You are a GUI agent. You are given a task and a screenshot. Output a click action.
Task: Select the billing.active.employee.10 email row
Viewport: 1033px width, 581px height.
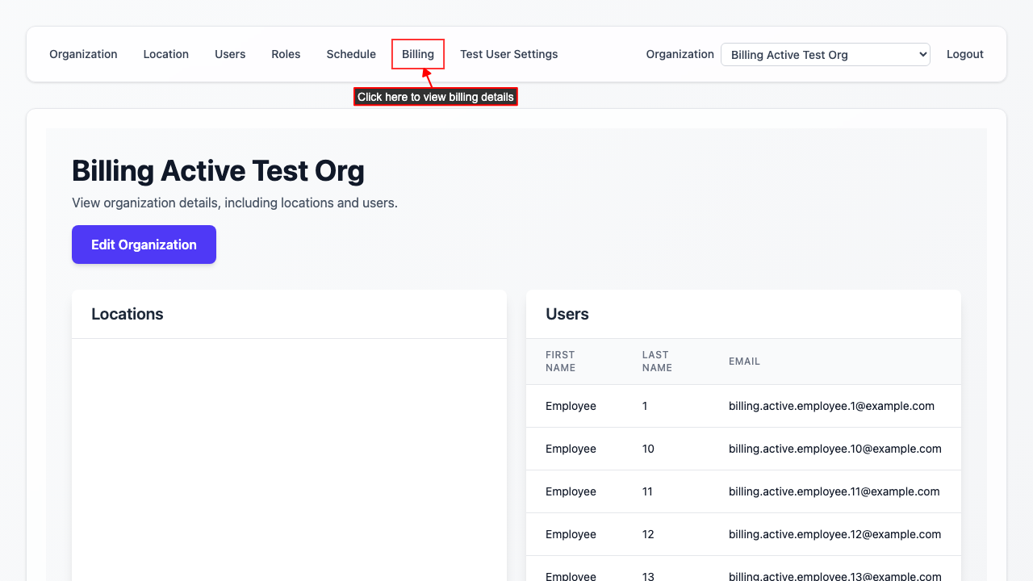point(834,449)
